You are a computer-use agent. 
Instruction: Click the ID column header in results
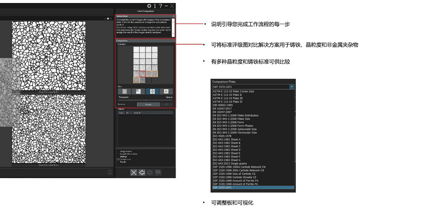click(129, 112)
